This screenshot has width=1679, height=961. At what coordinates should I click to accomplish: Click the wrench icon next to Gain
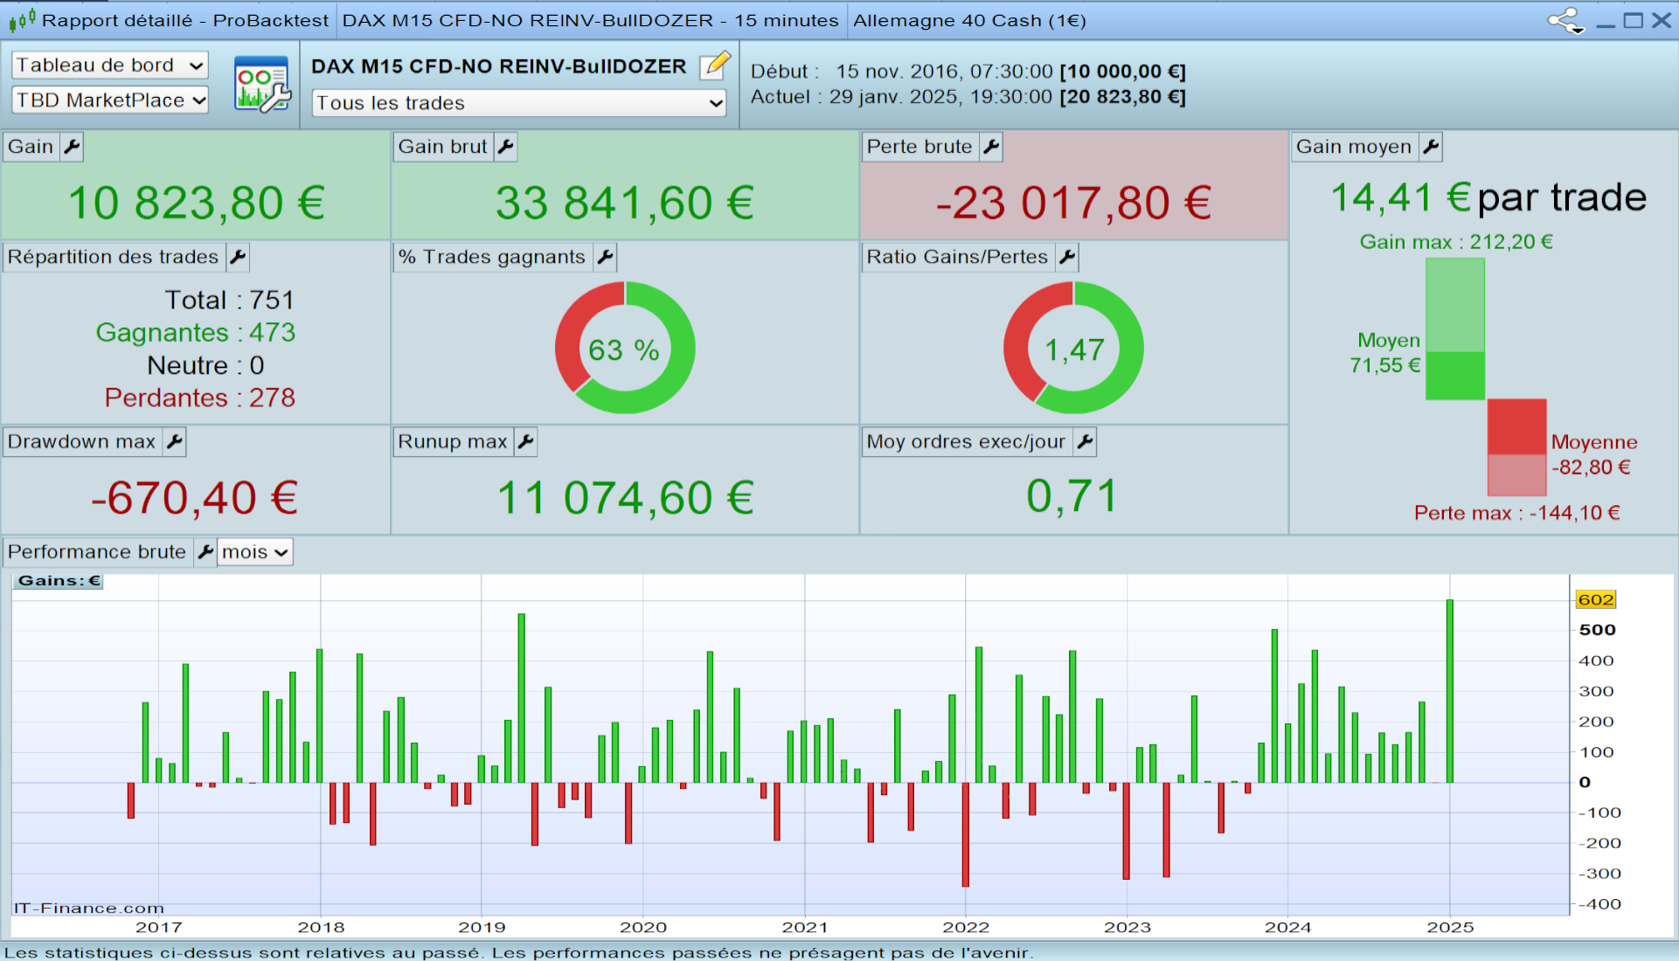pyautogui.click(x=72, y=147)
